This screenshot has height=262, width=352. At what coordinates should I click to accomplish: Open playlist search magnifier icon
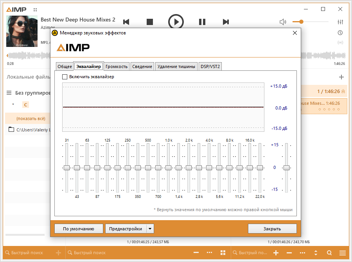[329, 253]
